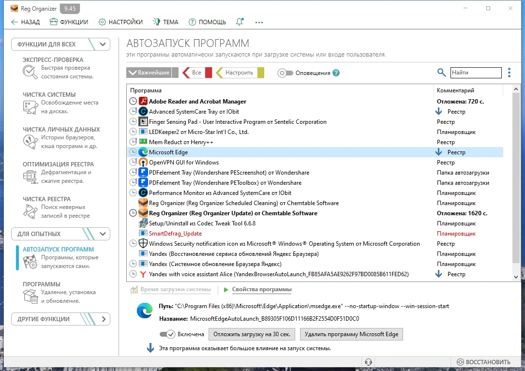Toggle the Оповещения notifications switch
This screenshot has width=525, height=371.
pos(285,73)
